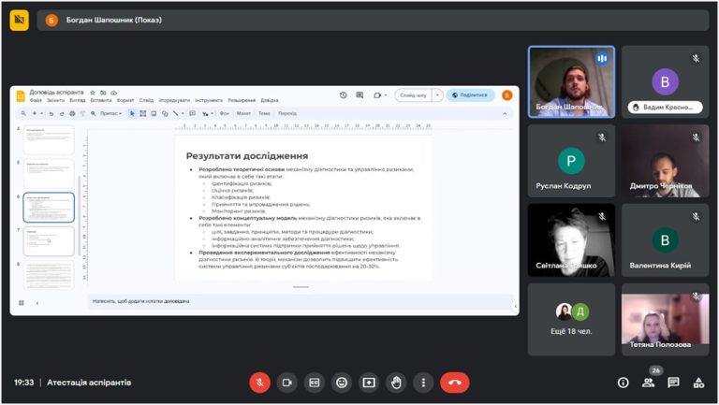The width and height of the screenshot is (719, 405).
Task: Click the cloud save status icon
Action: click(x=113, y=93)
